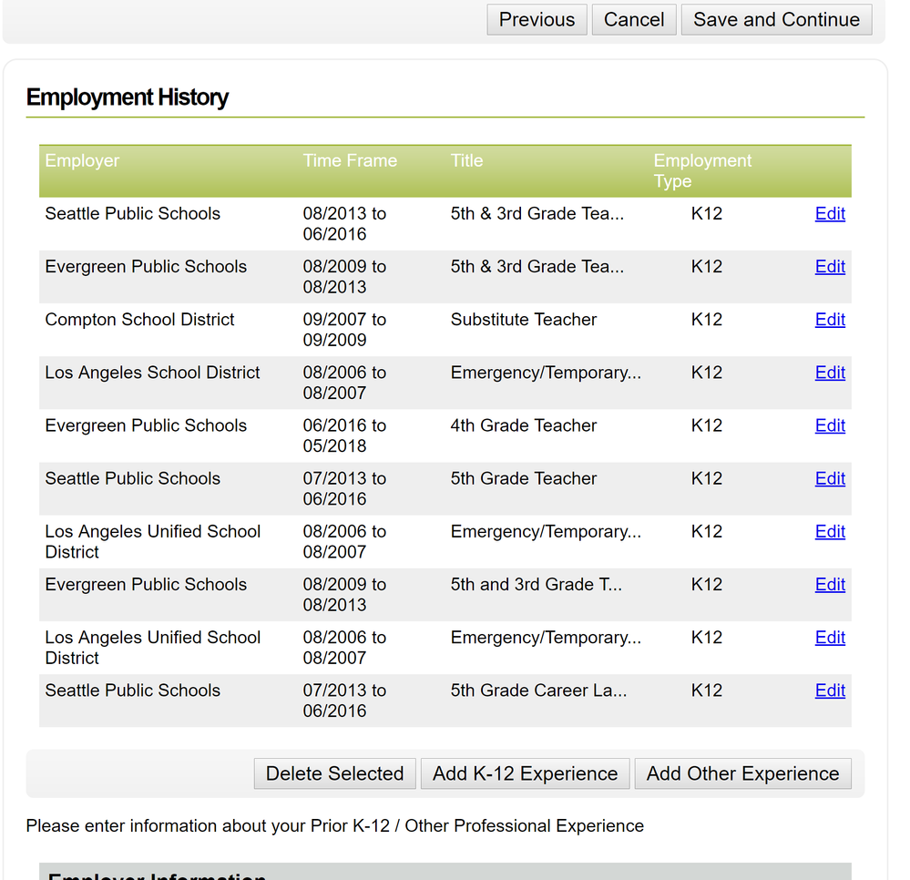Click the Delete Selected button
Viewport: 910px width, 880px height.
pos(335,773)
